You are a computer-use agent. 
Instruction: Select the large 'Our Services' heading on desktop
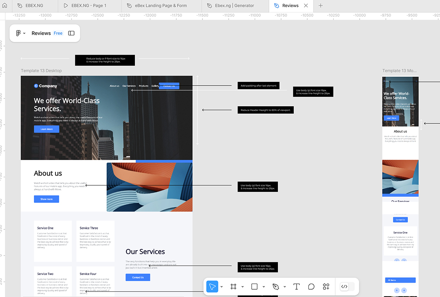tap(145, 251)
